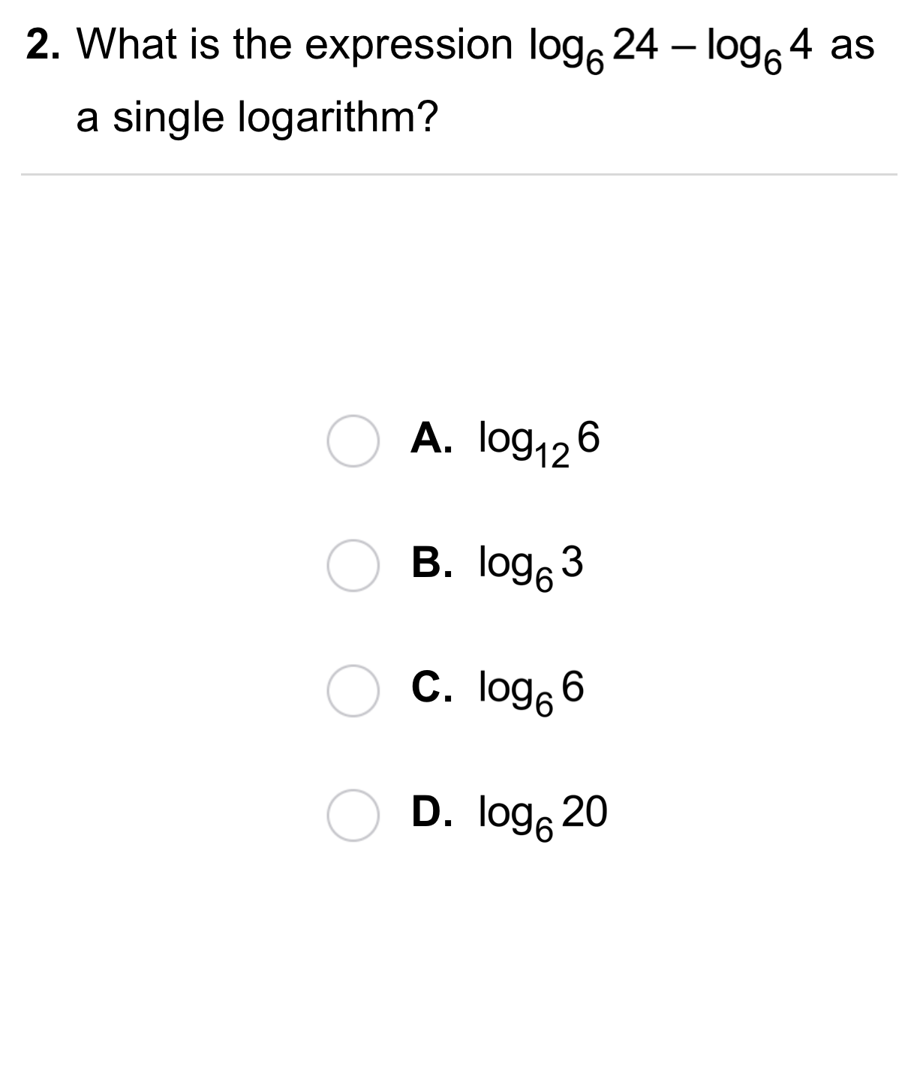Screen dimensions: 923x1067
Task: Click the bold letter label B.
Action: (431, 563)
